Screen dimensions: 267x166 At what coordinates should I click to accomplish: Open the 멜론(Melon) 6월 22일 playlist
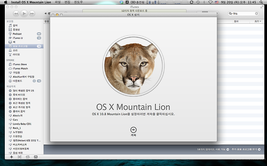tap(24, 140)
